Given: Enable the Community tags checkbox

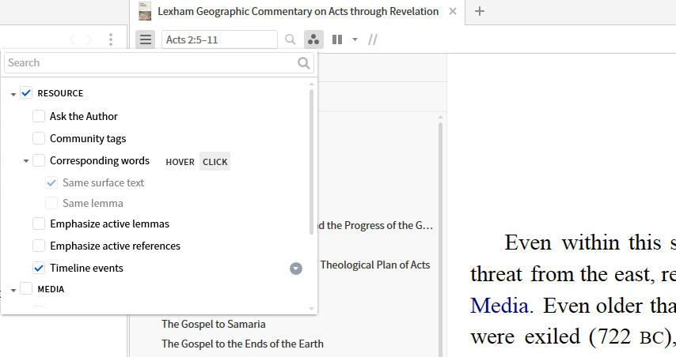Looking at the screenshot, I should coord(39,138).
